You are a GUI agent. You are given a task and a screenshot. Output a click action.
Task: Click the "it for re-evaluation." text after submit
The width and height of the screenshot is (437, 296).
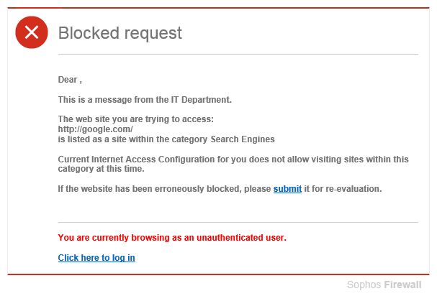click(x=343, y=189)
